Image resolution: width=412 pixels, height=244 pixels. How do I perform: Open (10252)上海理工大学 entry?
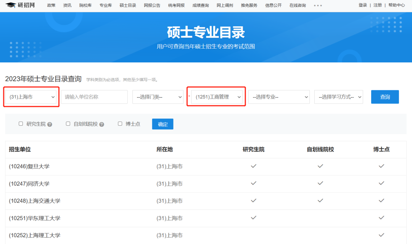tap(35, 235)
